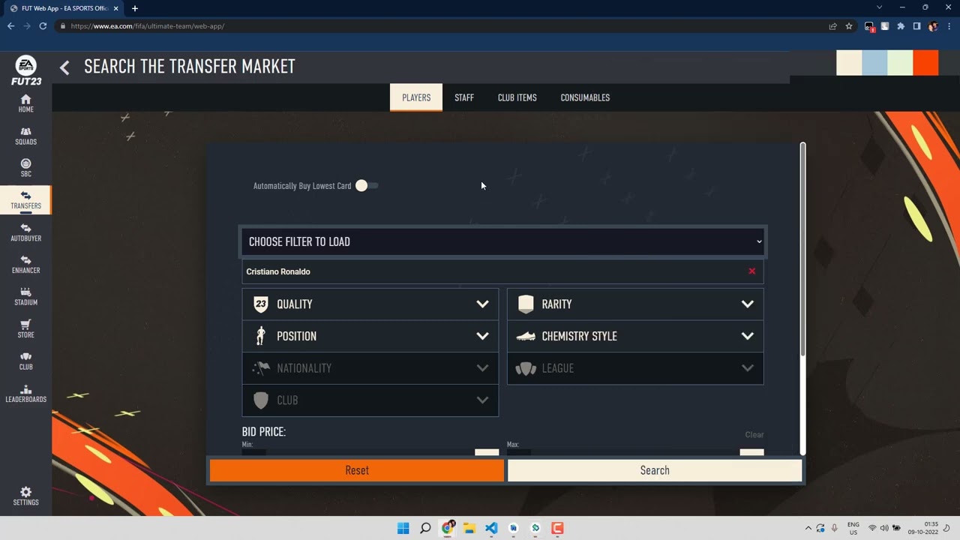Toggle Automatically Buy Lowest Card switch

(367, 186)
